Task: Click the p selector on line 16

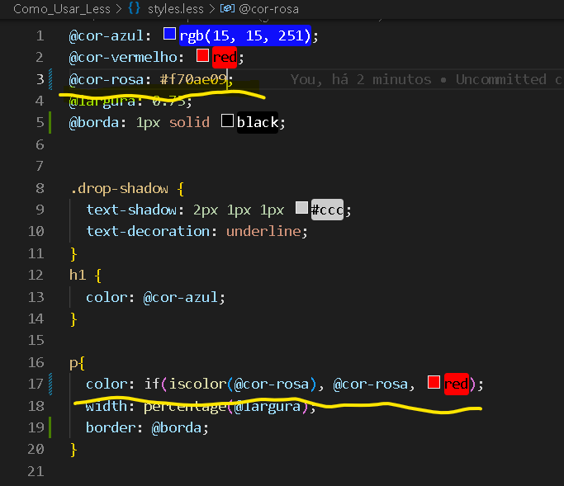Action: [73, 363]
